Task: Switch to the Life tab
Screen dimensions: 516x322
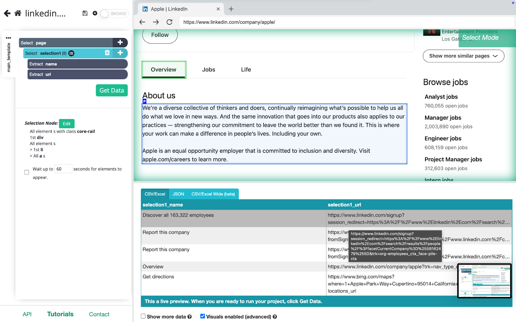Action: tap(246, 70)
